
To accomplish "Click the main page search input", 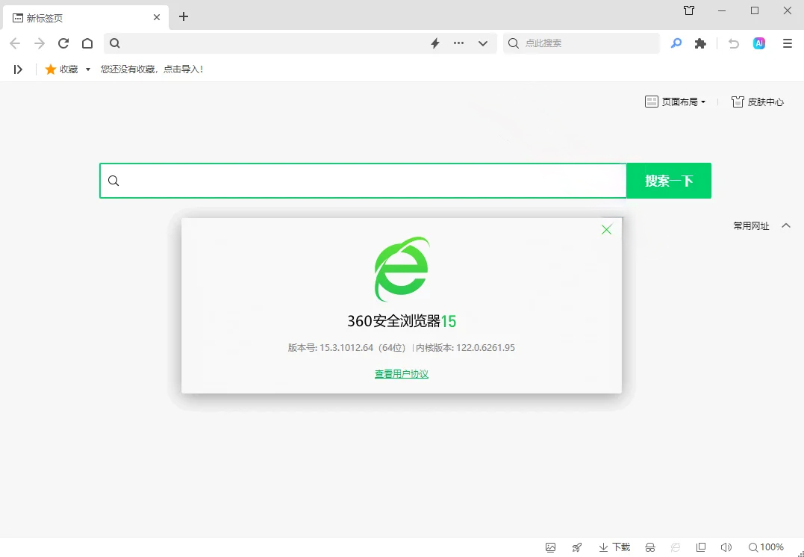I will click(363, 181).
